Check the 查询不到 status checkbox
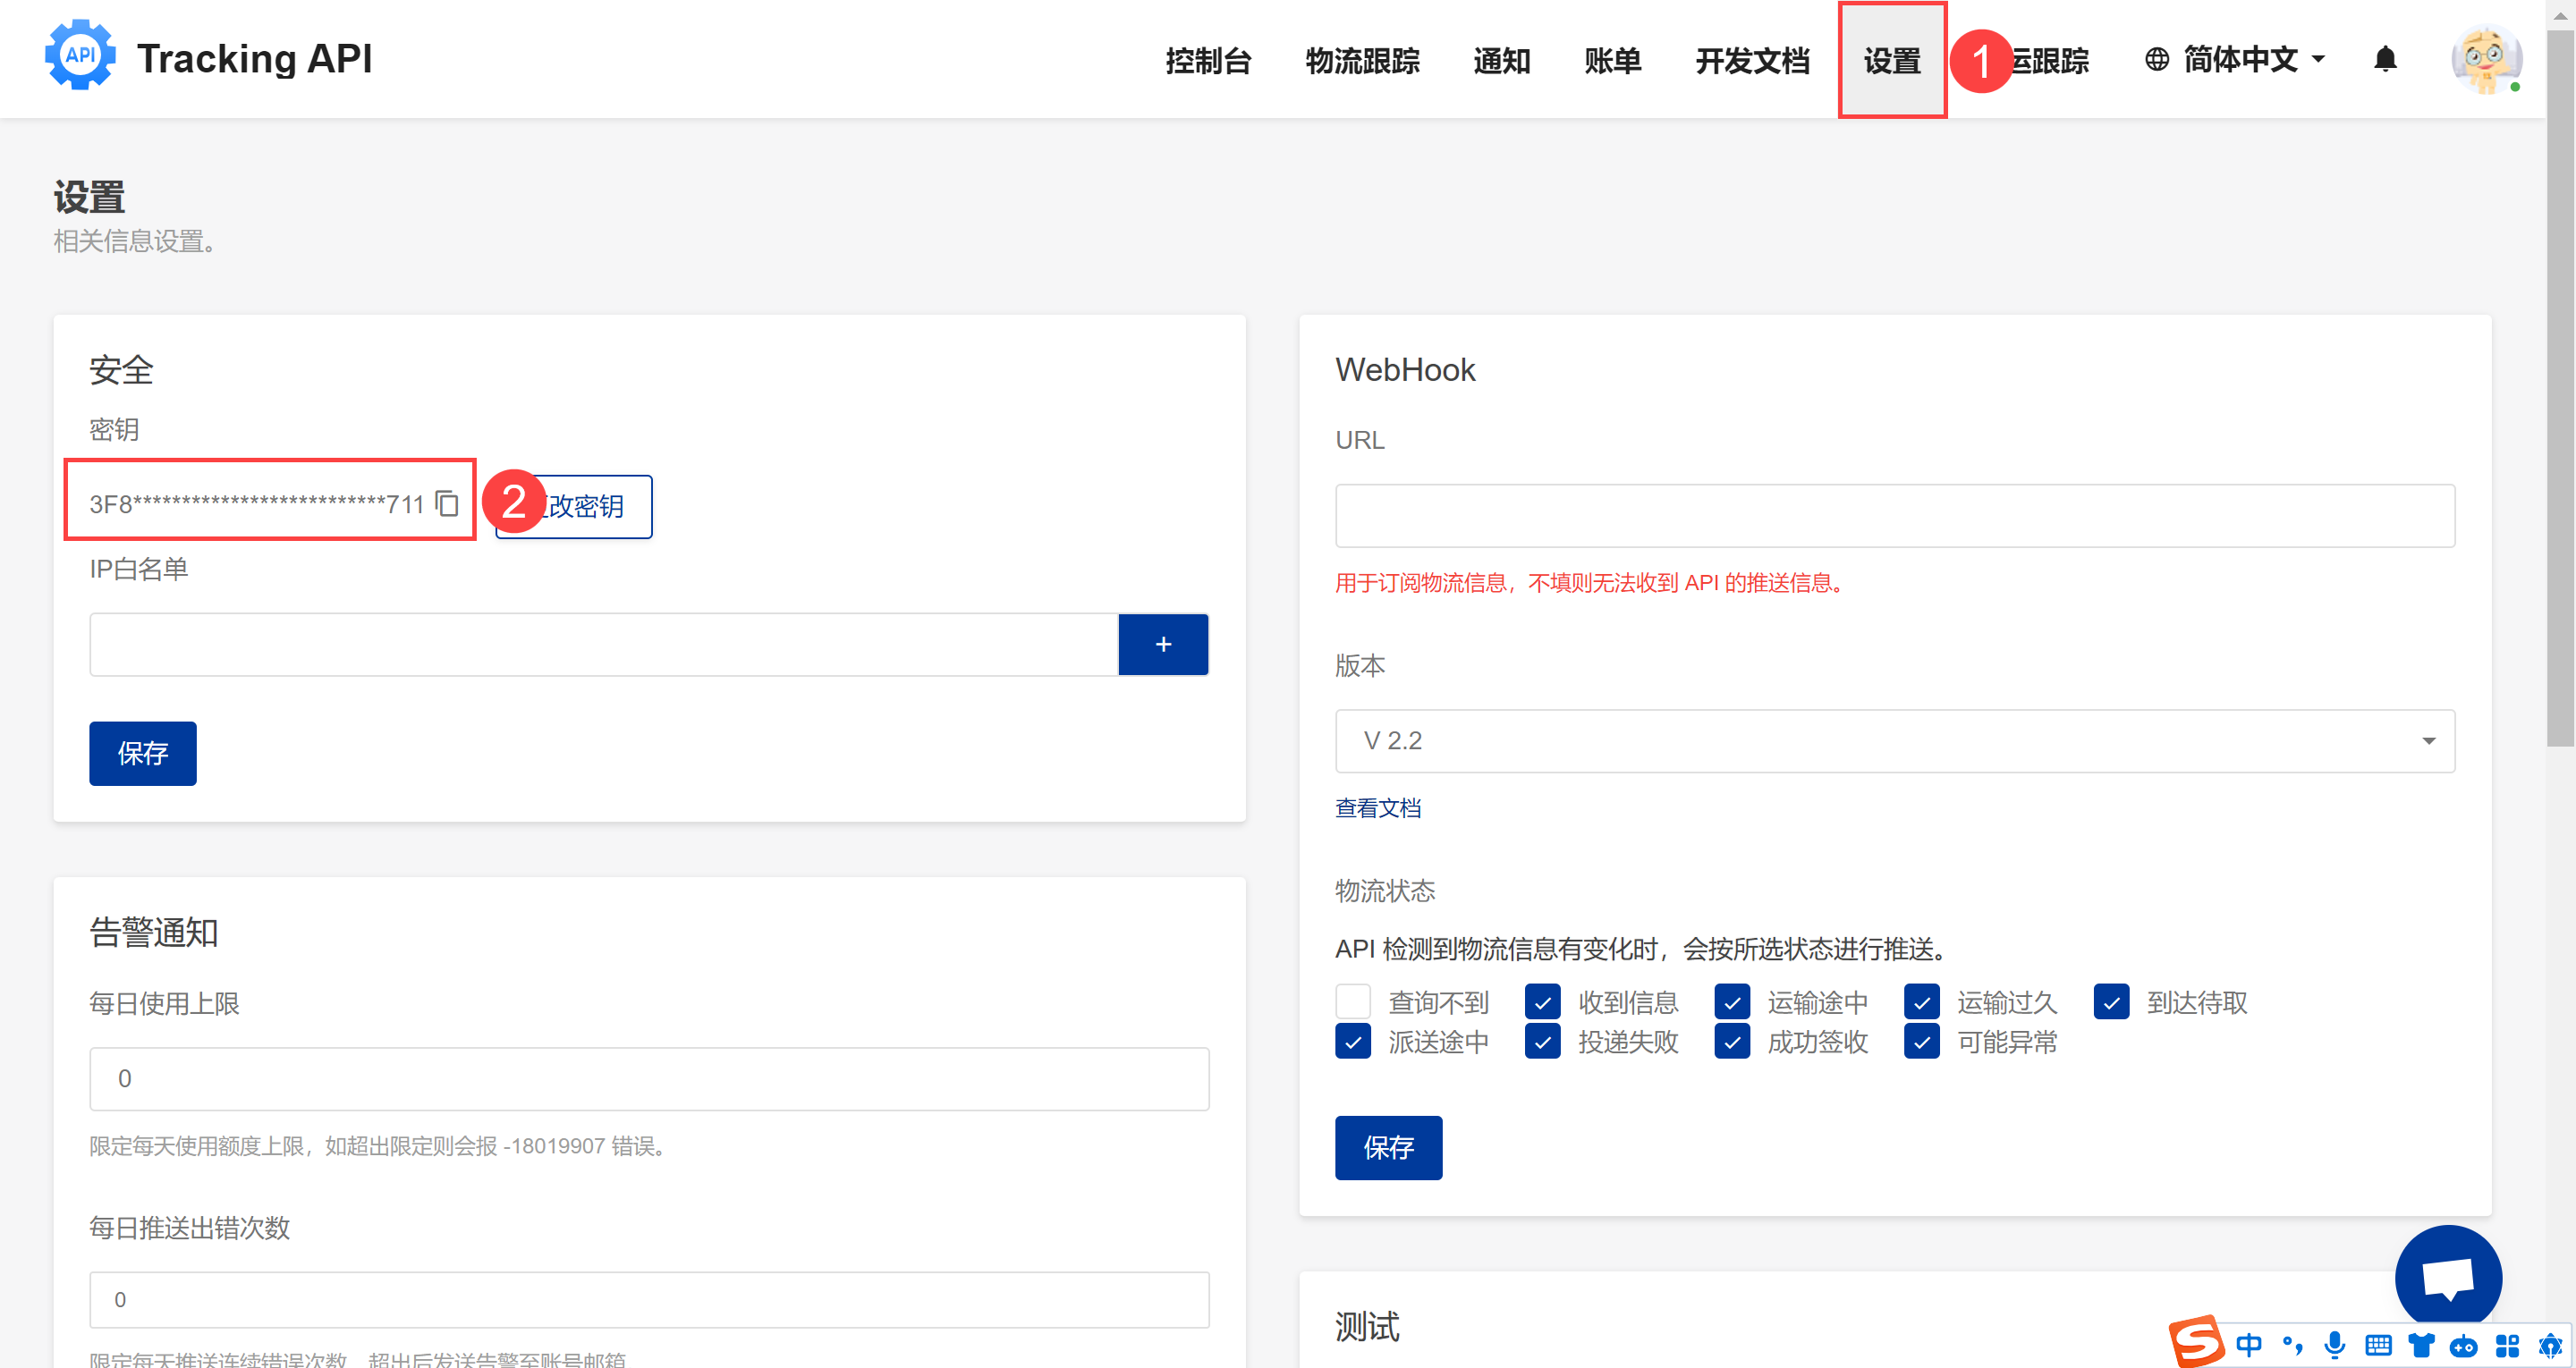This screenshot has width=2576, height=1368. (1352, 1001)
